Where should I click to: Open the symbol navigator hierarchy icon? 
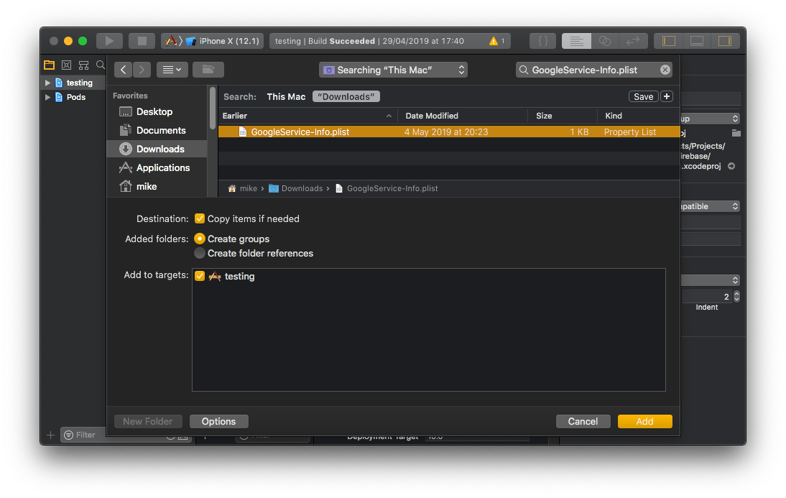click(x=84, y=65)
